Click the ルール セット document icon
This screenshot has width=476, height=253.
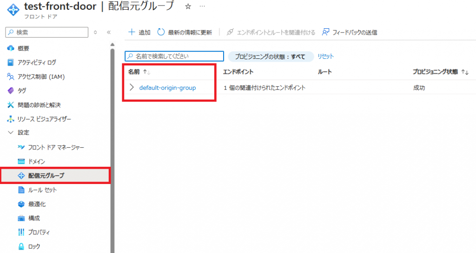click(x=21, y=190)
